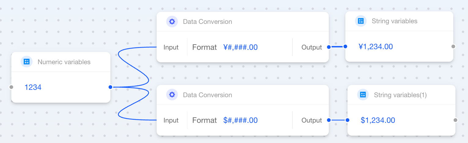The image size is (468, 143).
Task: Click the bottom Data Conversion gear icon
Action: pos(172,95)
